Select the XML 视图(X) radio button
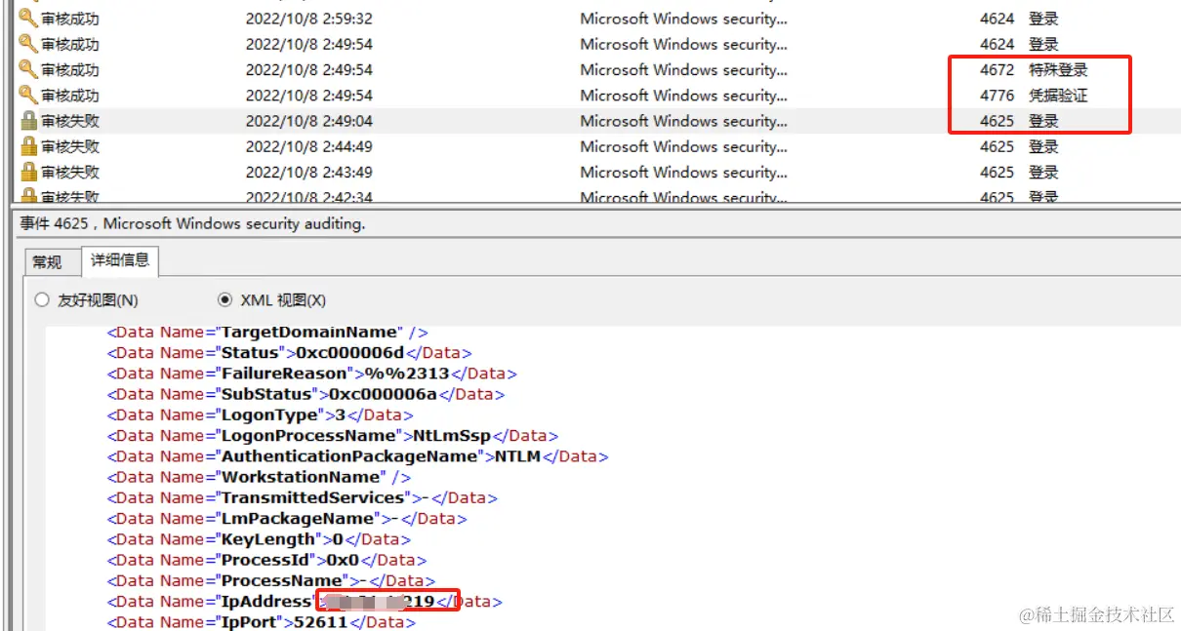This screenshot has width=1181, height=631. coord(225,299)
